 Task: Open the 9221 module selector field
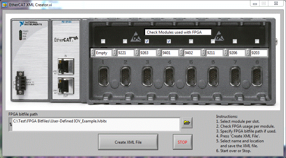click(x=126, y=53)
